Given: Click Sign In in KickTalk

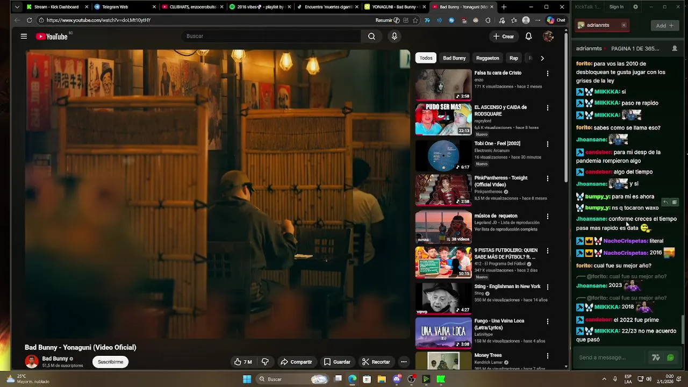Looking at the screenshot, I should pyautogui.click(x=617, y=7).
